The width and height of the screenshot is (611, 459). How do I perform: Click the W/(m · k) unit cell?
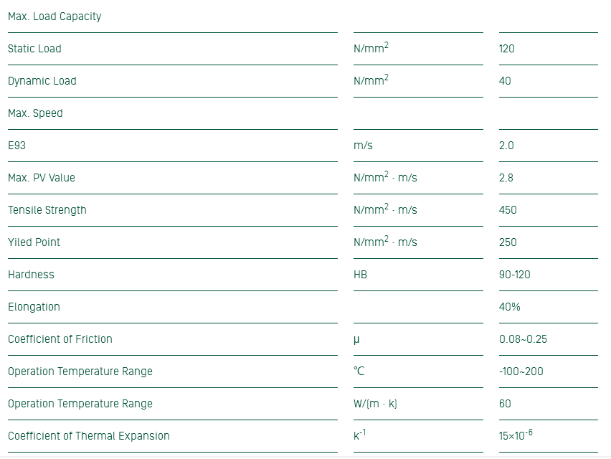(375, 404)
